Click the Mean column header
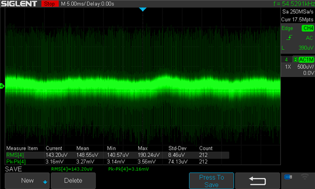This screenshot has height=189, width=315. click(x=83, y=148)
